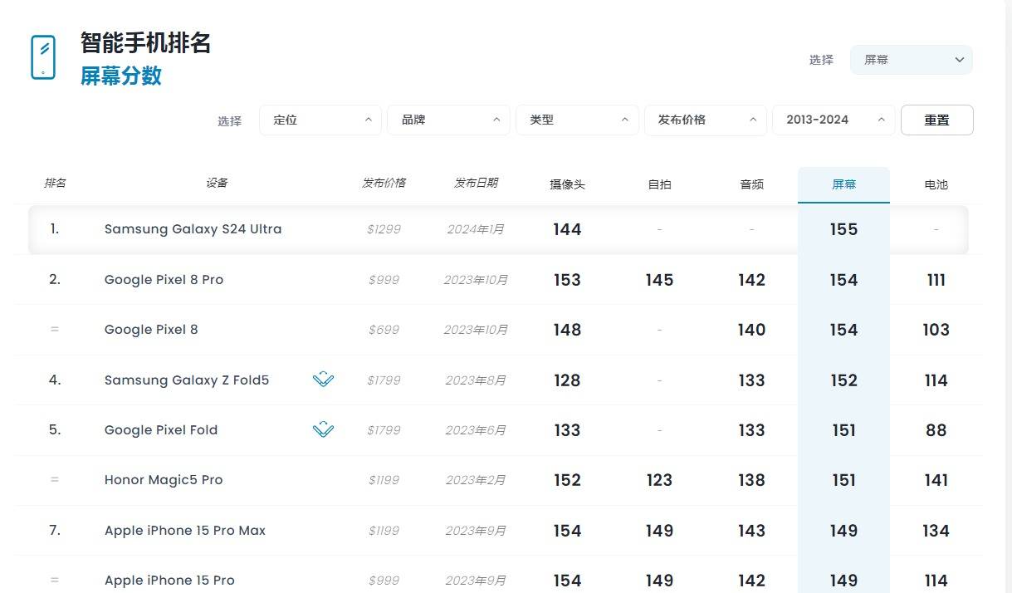Sort by the 自拍 selfie column
The width and height of the screenshot is (1012, 593).
point(659,184)
